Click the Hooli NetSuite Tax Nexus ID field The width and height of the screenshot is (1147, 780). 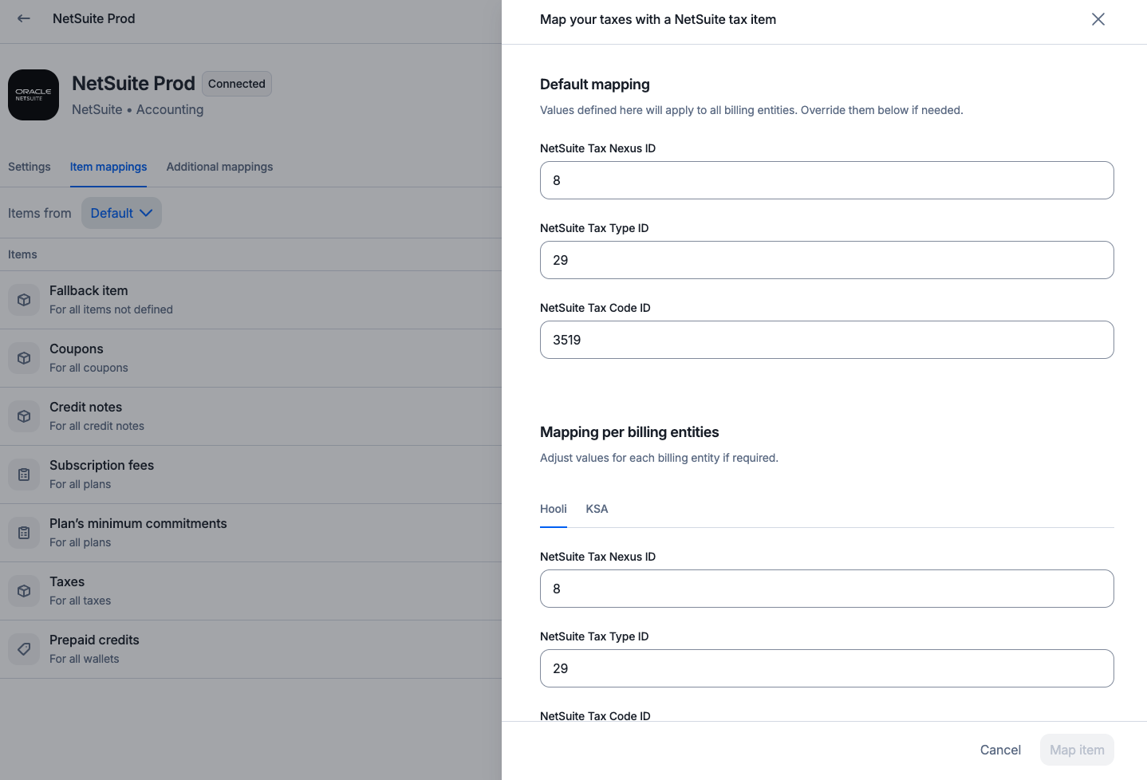coord(826,589)
